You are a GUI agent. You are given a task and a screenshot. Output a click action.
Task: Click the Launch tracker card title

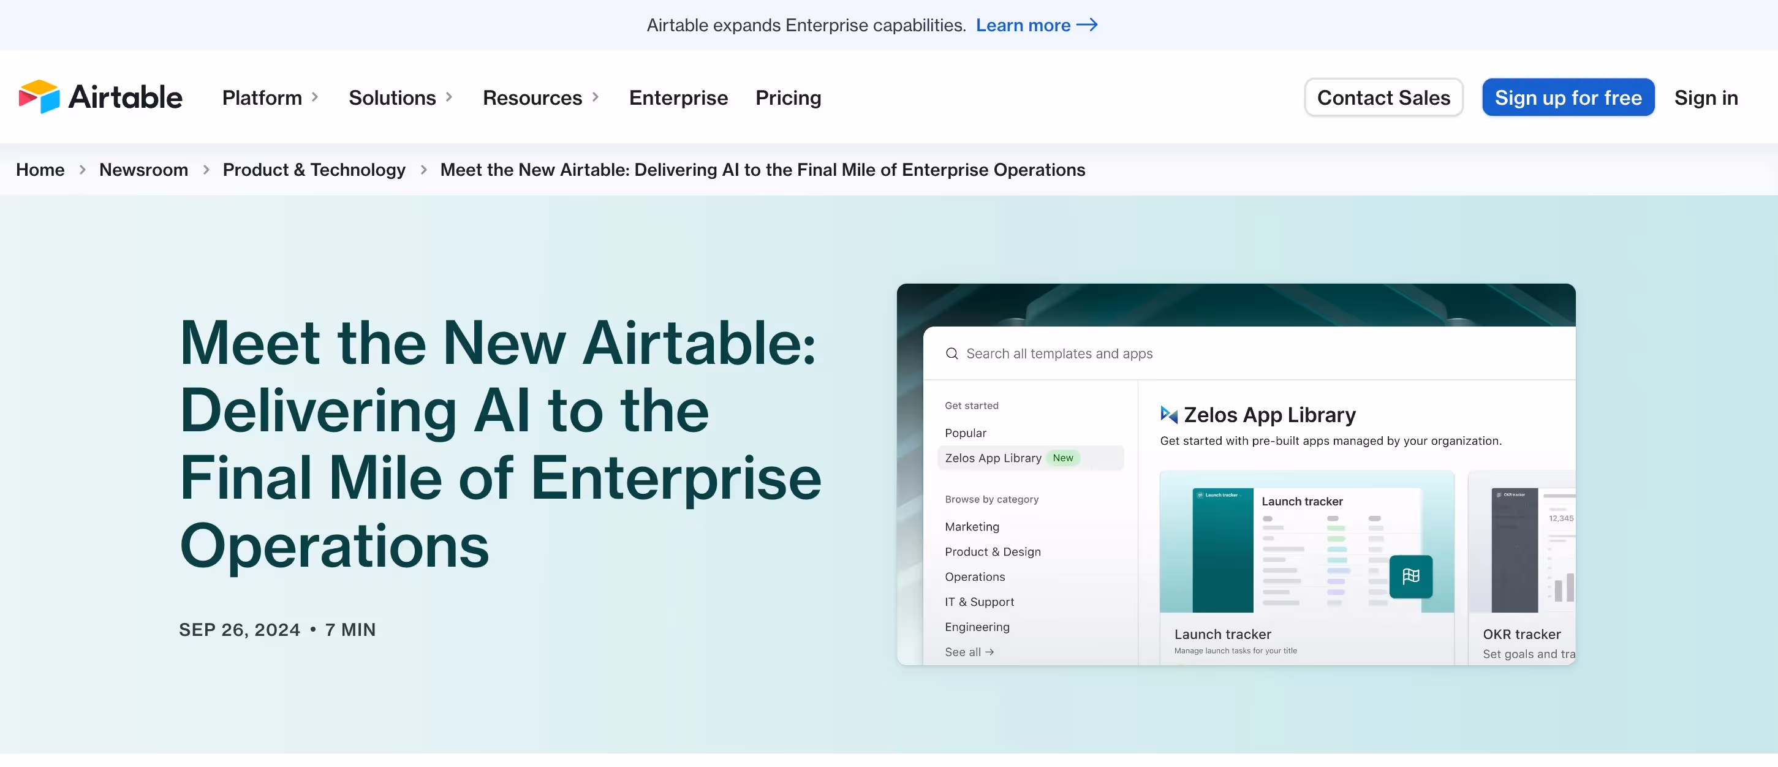[1222, 634]
